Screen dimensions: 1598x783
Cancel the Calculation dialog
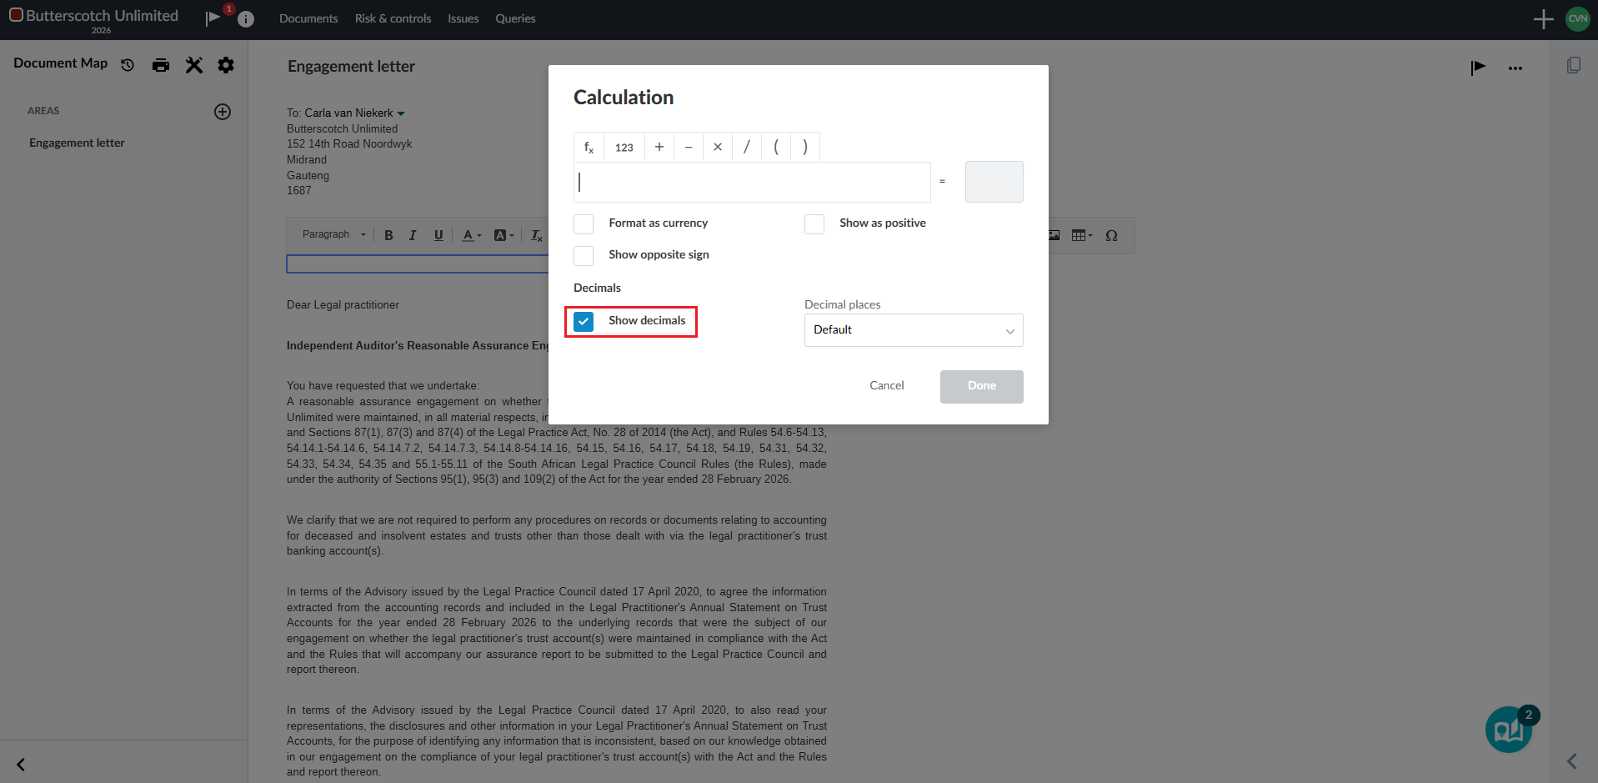tap(886, 386)
